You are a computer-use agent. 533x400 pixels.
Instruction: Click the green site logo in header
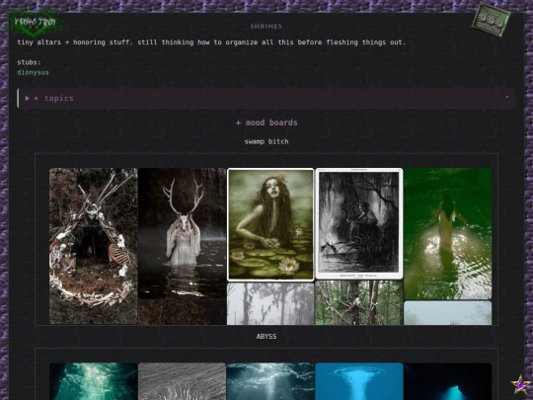click(x=34, y=23)
